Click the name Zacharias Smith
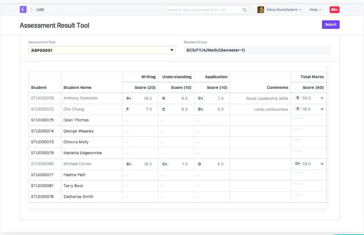This screenshot has width=364, height=235. click(78, 196)
